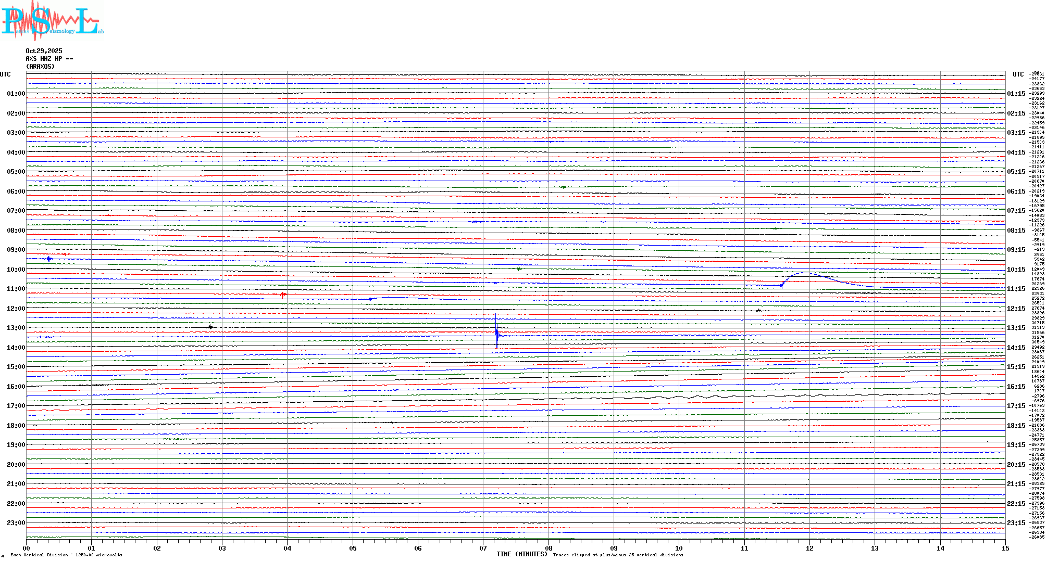1047x562 pixels.
Task: Select the 06:00 hour label on left
Action: pyautogui.click(x=16, y=191)
